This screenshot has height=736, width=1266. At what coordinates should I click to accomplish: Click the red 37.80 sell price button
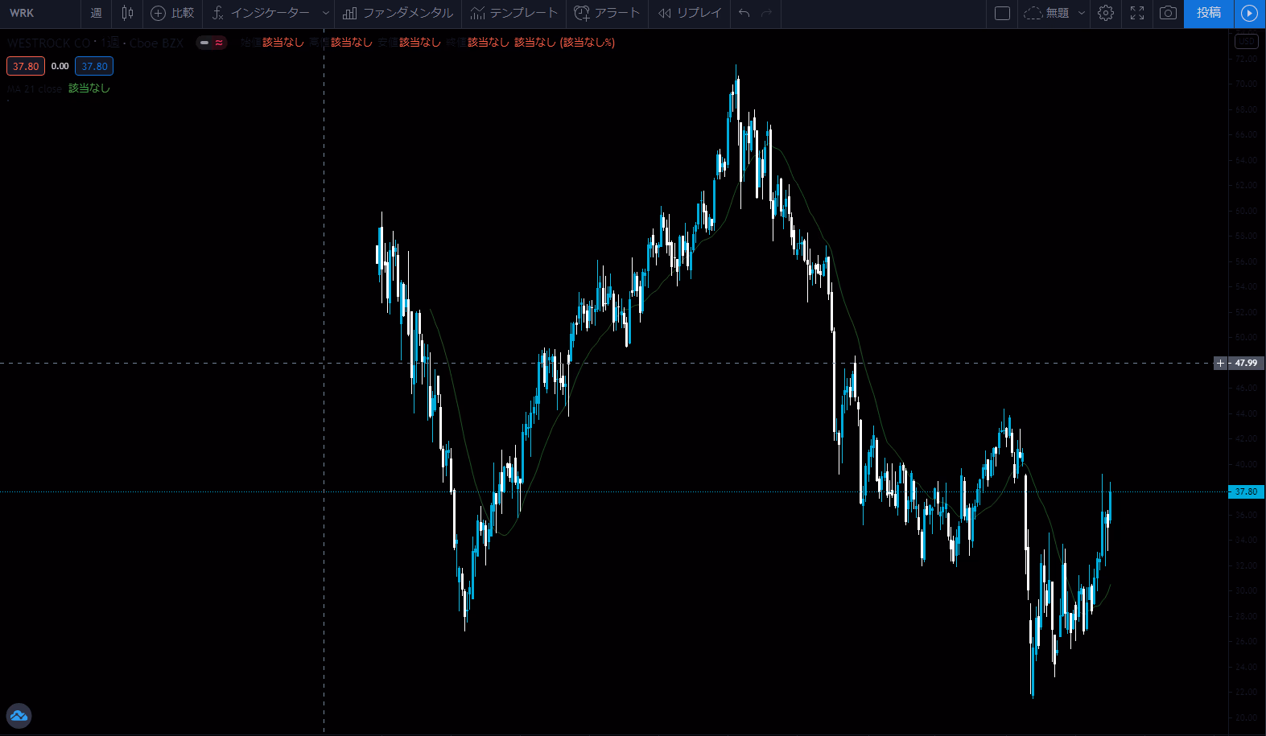pyautogui.click(x=26, y=66)
